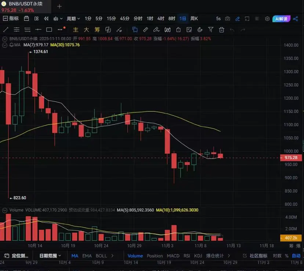This screenshot has height=271, width=304.
Task: Expand the 周期 period dropdown
Action: pos(73,18)
